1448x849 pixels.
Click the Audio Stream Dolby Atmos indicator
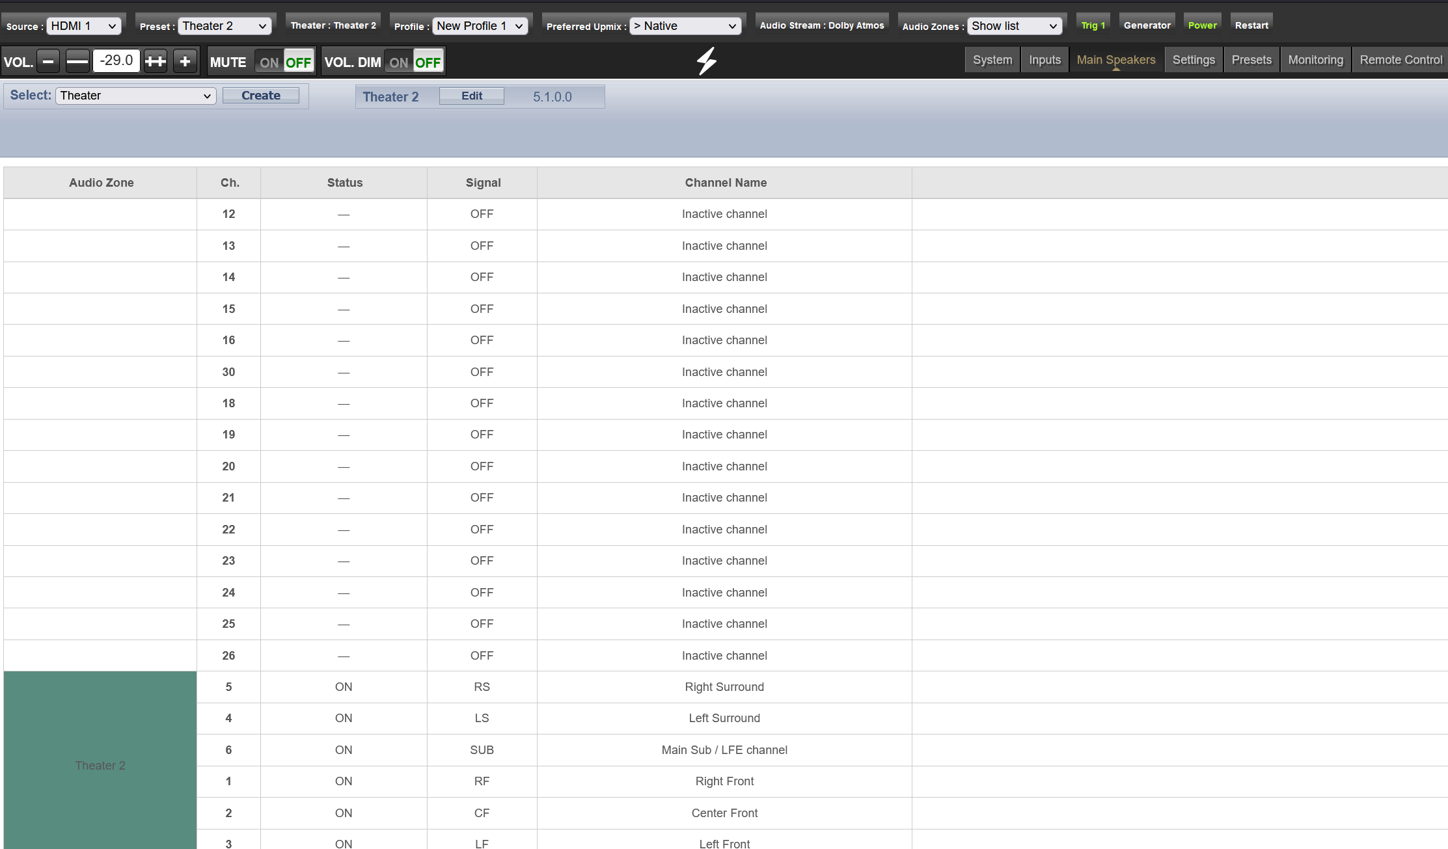pos(822,25)
